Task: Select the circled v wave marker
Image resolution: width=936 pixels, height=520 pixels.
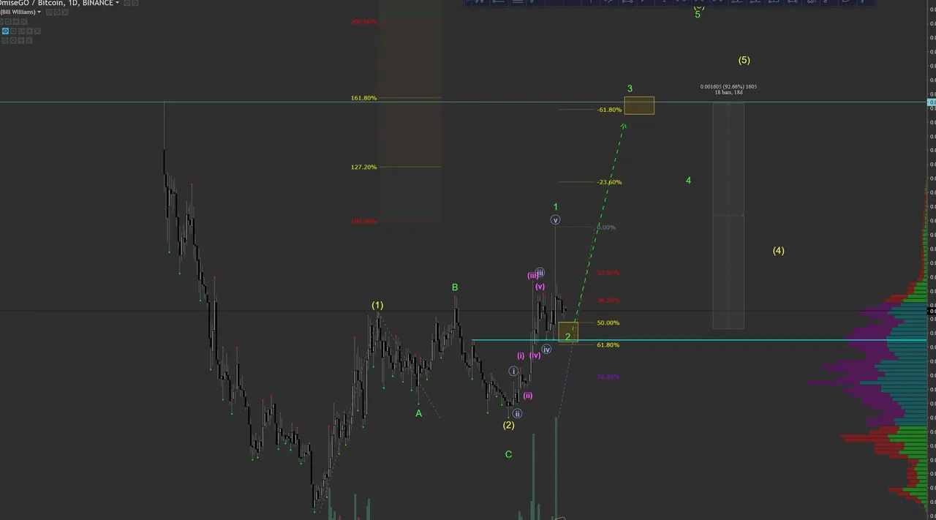Action: coord(555,220)
